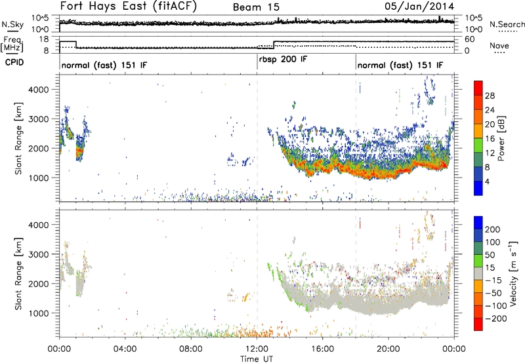Click the '18' tick on the frequency axis

point(44,39)
